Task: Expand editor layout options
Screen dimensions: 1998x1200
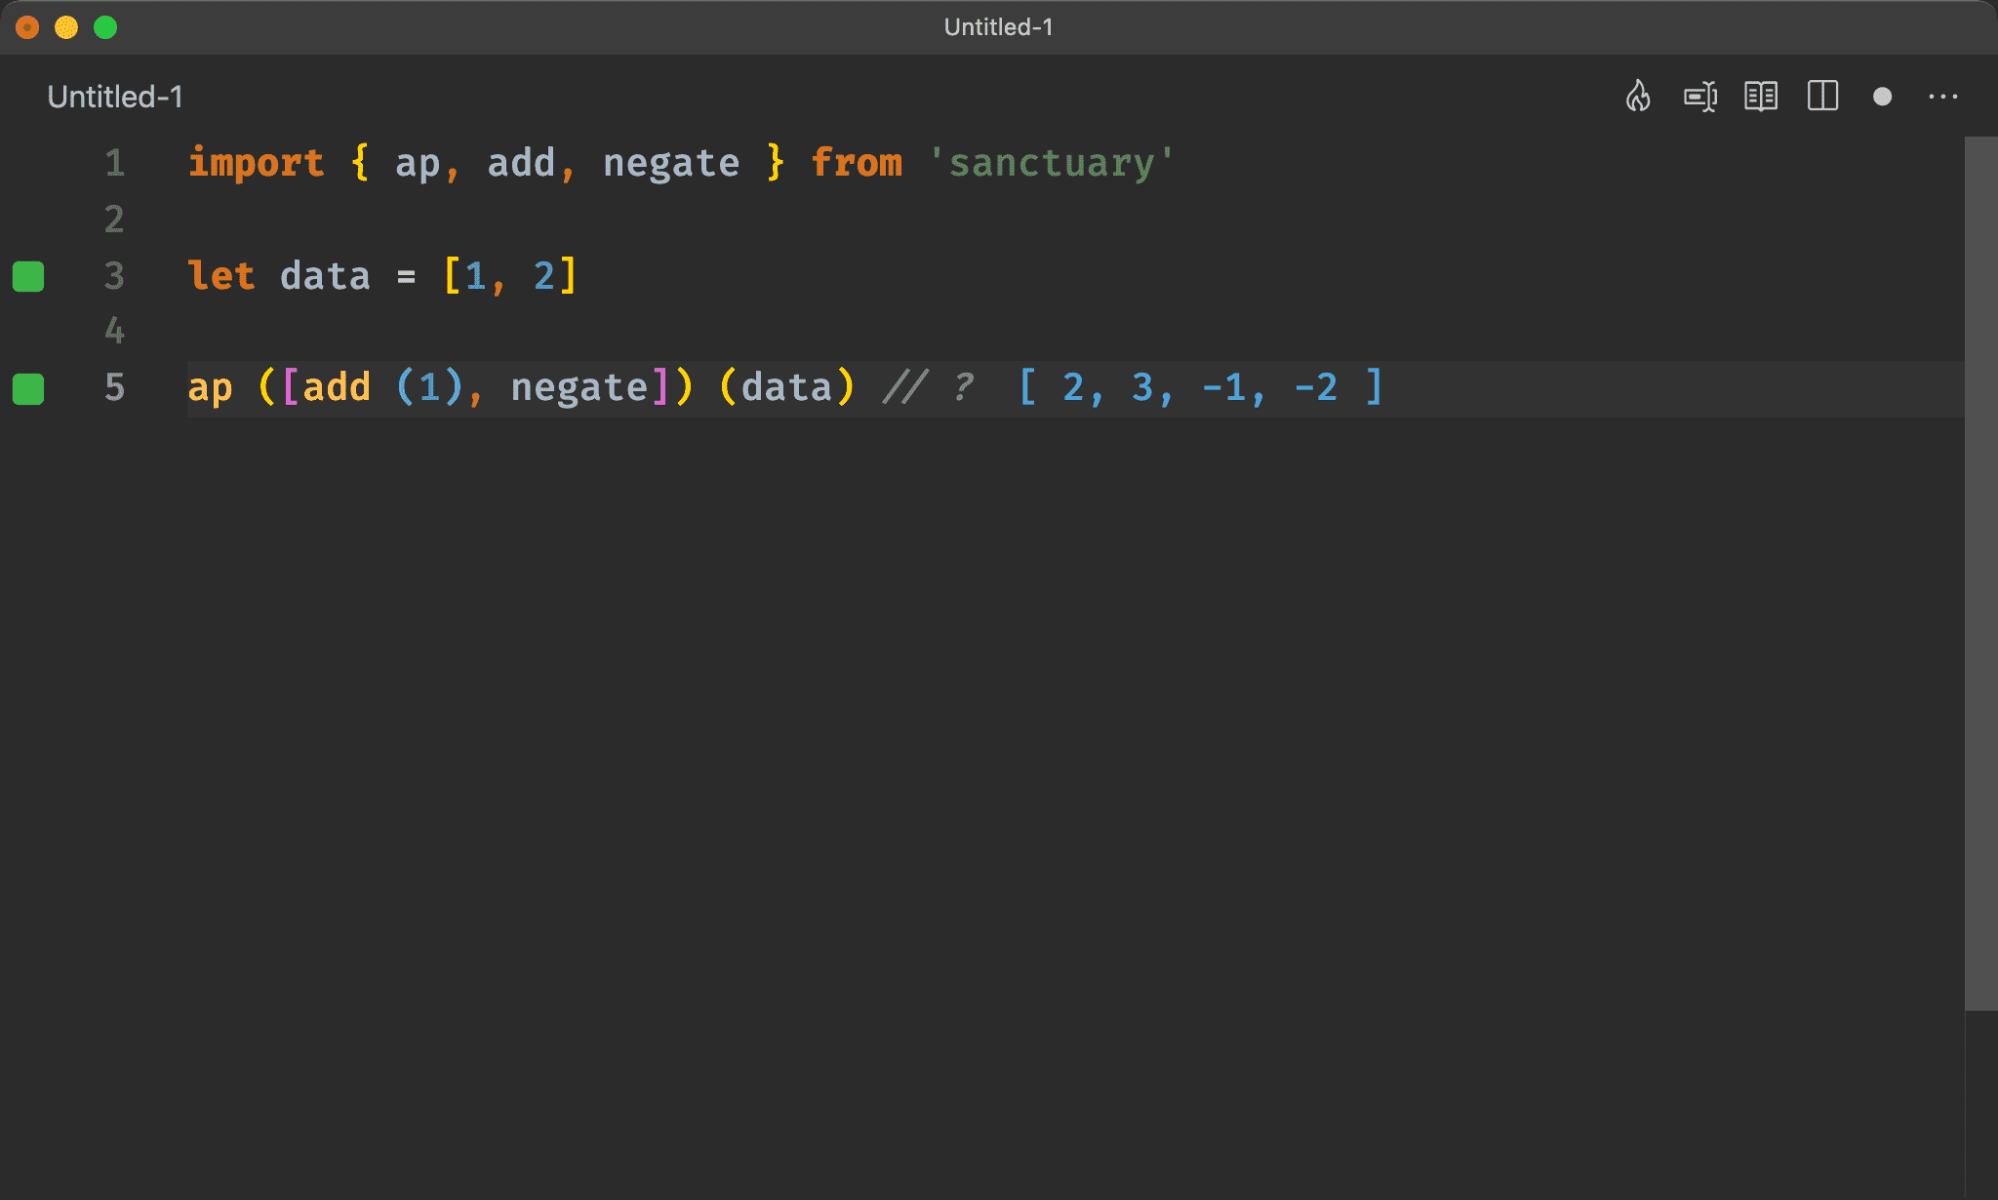Action: pyautogui.click(x=1822, y=96)
